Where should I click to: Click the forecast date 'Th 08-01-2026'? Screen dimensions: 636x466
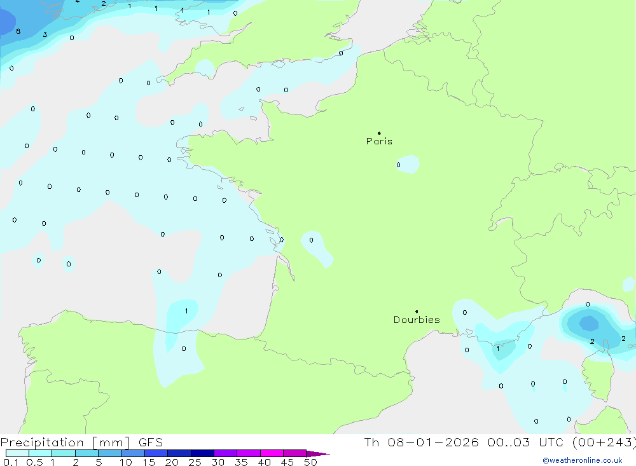pyautogui.click(x=421, y=442)
